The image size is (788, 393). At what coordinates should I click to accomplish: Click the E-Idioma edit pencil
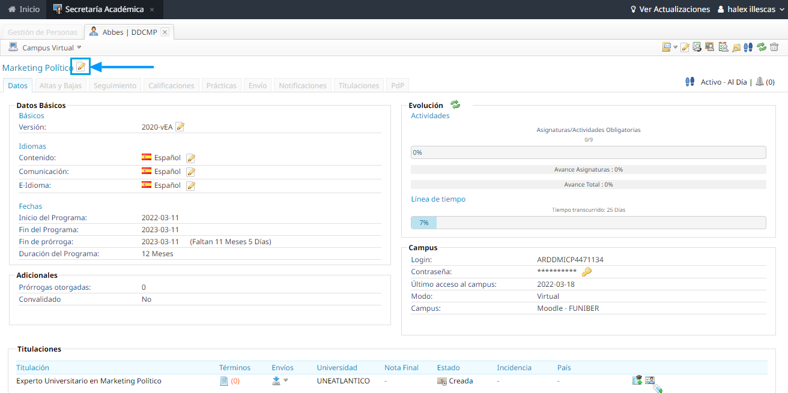tap(191, 185)
